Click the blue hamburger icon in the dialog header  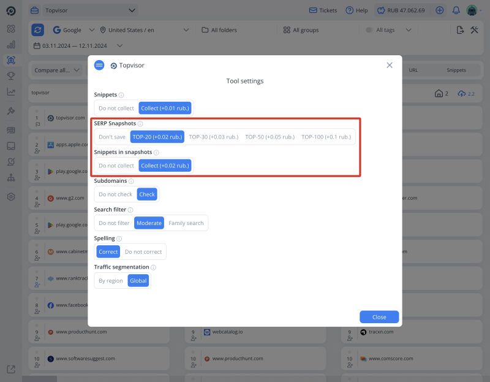[x=99, y=65]
